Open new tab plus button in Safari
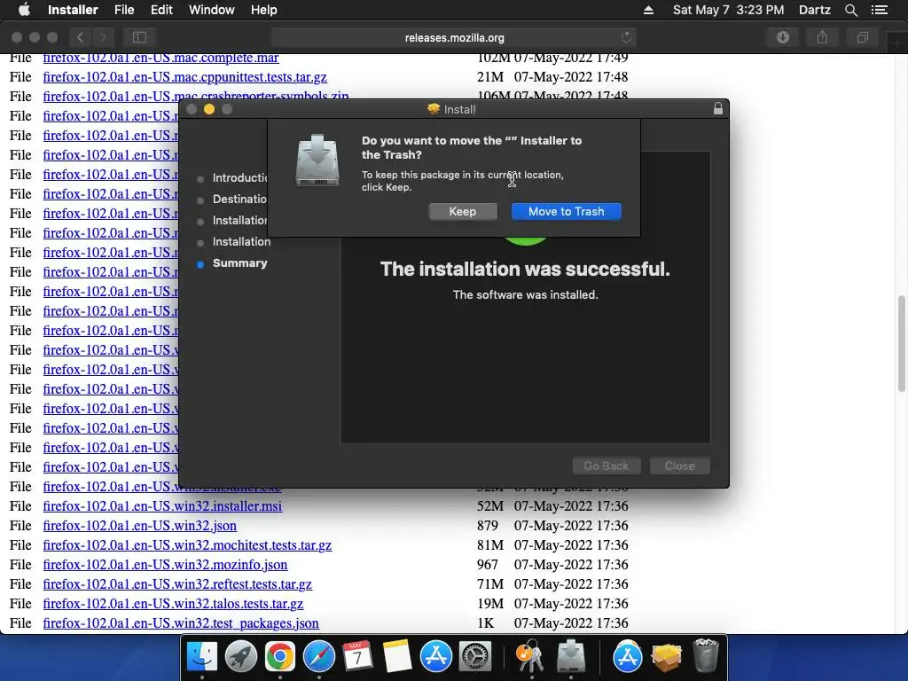The image size is (908, 681). click(897, 43)
